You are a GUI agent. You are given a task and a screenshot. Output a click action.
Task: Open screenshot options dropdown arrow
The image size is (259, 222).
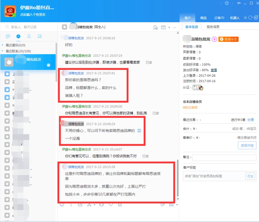click(95, 205)
